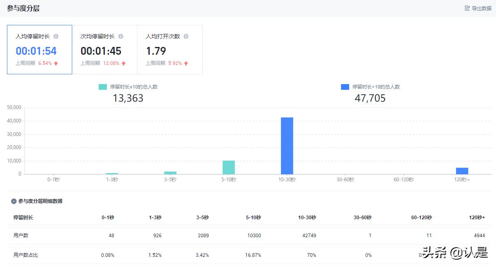The height and width of the screenshot is (267, 496).
Task: Click the 停留时长 table header cell
Action: tap(23, 218)
